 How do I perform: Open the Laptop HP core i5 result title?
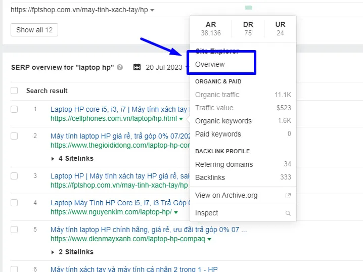click(x=119, y=109)
